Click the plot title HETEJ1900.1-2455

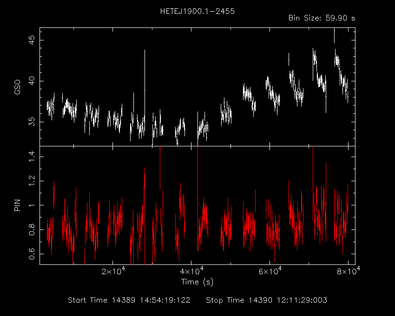(x=197, y=11)
